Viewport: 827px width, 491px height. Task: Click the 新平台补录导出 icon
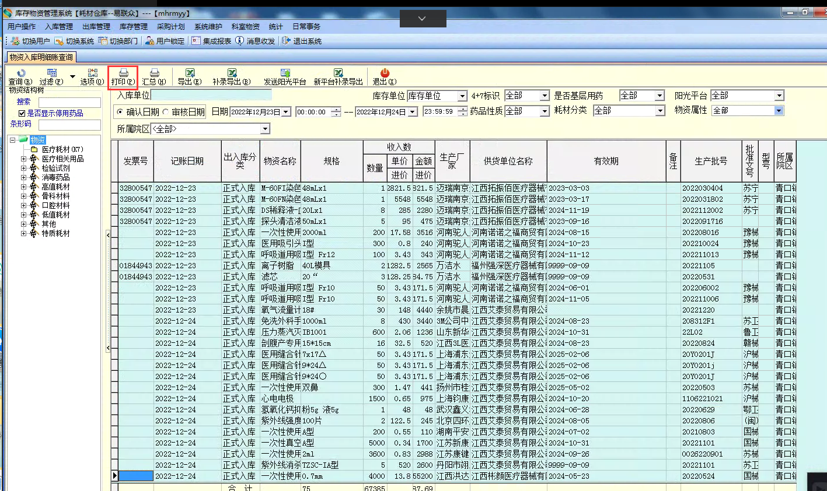[339, 73]
